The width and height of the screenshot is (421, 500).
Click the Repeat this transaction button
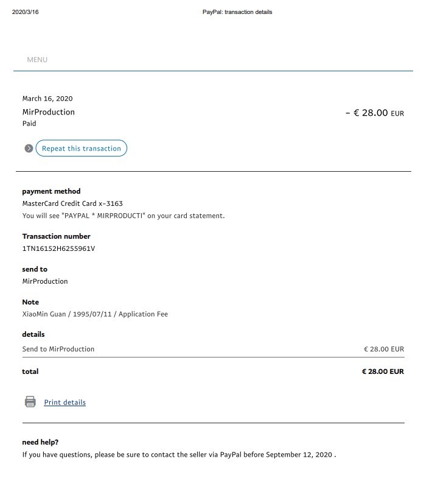81,149
